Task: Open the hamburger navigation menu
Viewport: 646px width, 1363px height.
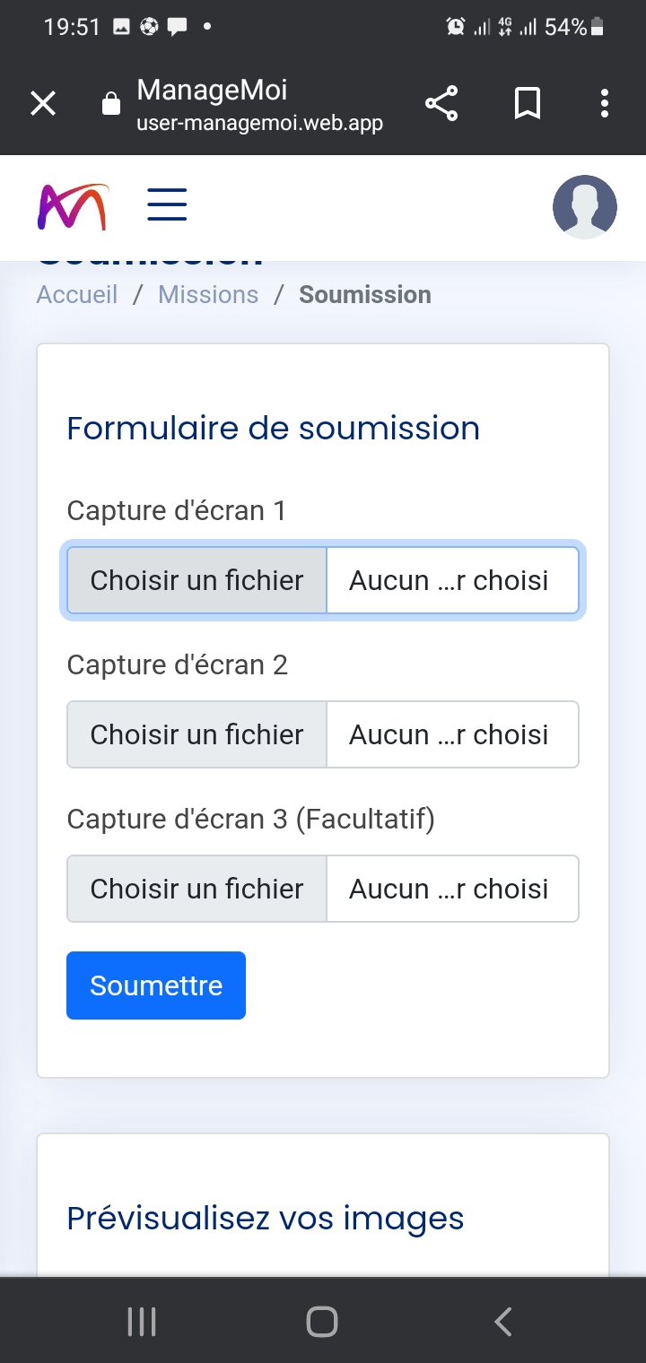Action: [167, 205]
